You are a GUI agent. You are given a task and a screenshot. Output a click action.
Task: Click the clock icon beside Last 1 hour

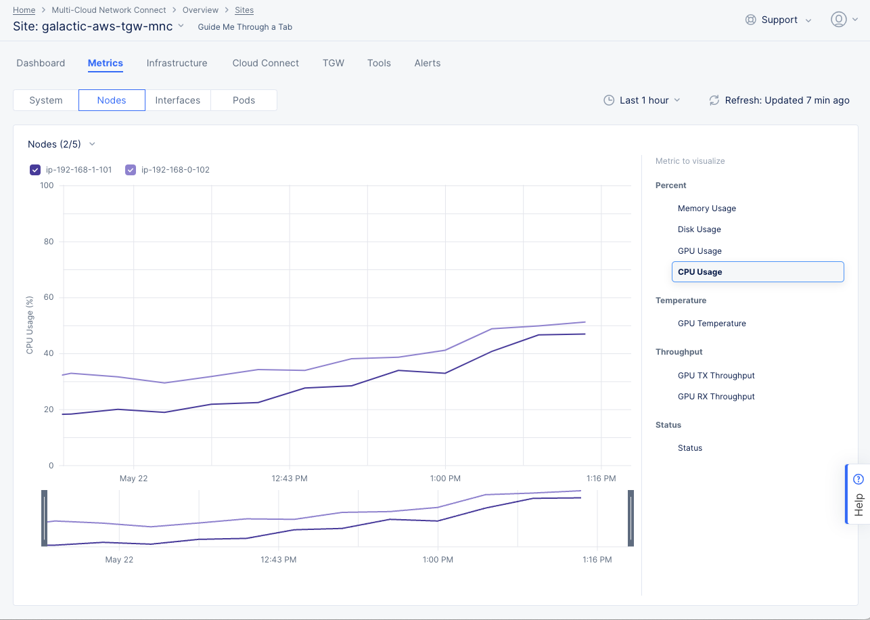(x=608, y=99)
